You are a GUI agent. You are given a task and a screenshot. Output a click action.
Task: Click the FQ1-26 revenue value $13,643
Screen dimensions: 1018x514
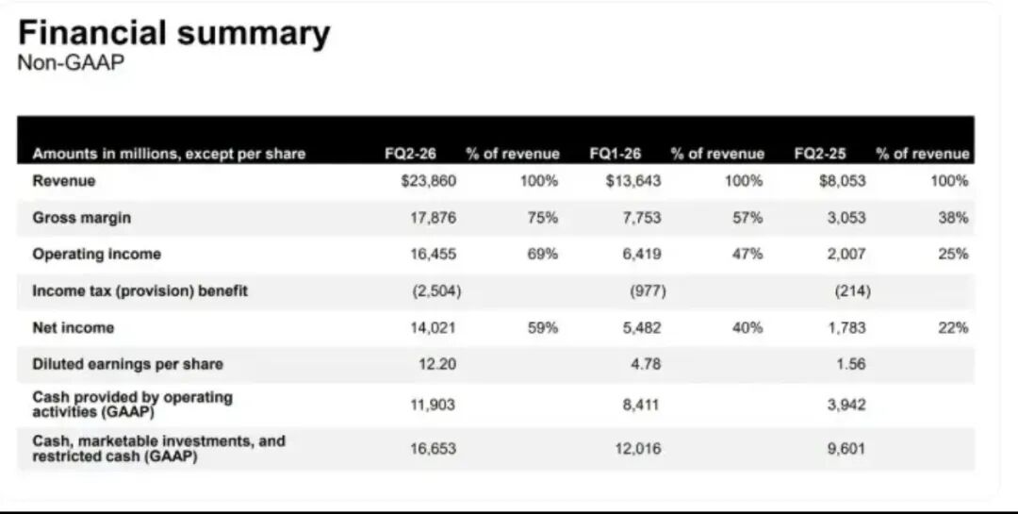click(x=633, y=181)
